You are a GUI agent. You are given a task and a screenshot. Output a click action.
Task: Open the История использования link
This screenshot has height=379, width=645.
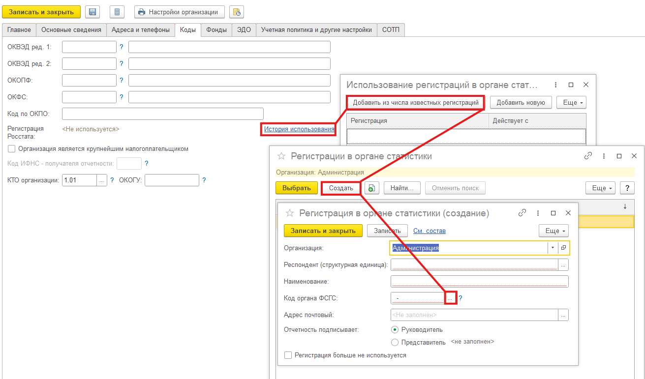299,129
